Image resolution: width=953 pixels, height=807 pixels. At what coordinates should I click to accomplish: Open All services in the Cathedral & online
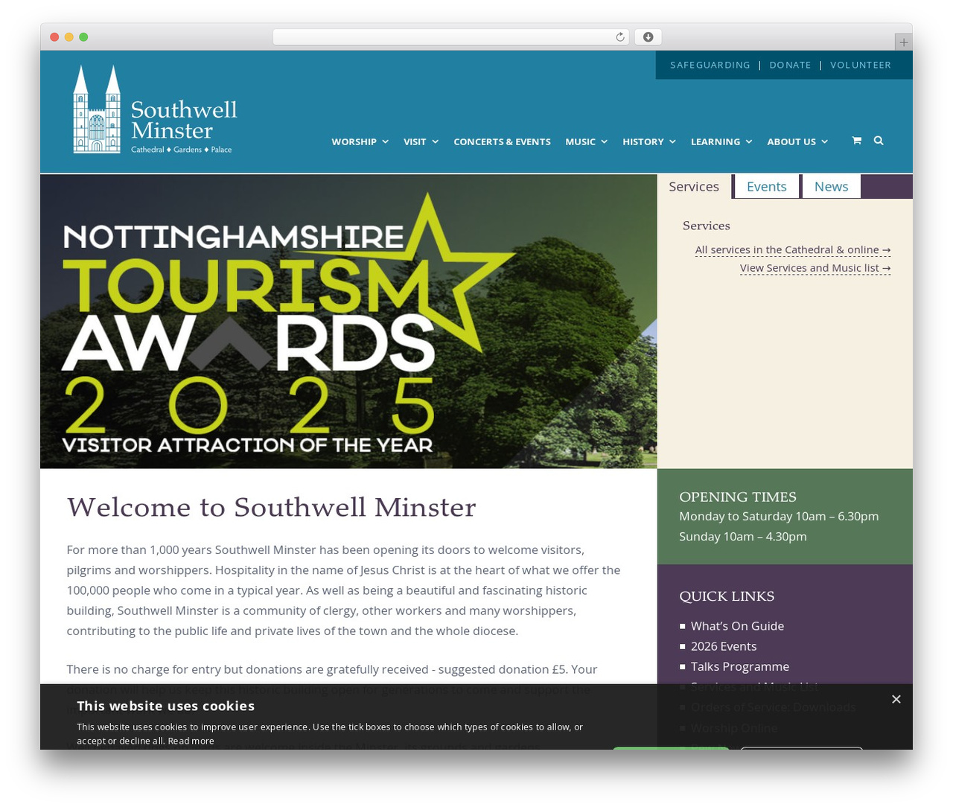[793, 250]
